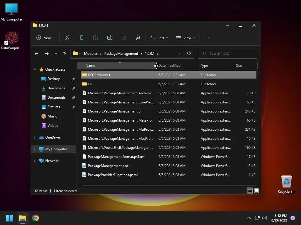The width and height of the screenshot is (301, 225).
Task: Expand the OneDrive tree node
Action: 35,137
